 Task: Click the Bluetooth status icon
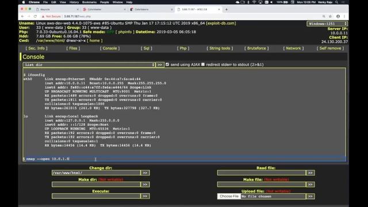248,2
